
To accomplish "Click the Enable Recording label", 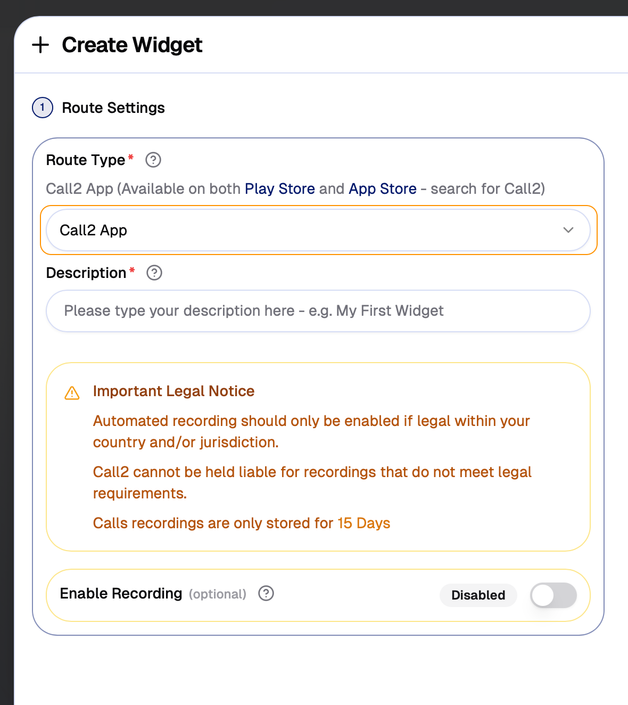I will pyautogui.click(x=121, y=593).
